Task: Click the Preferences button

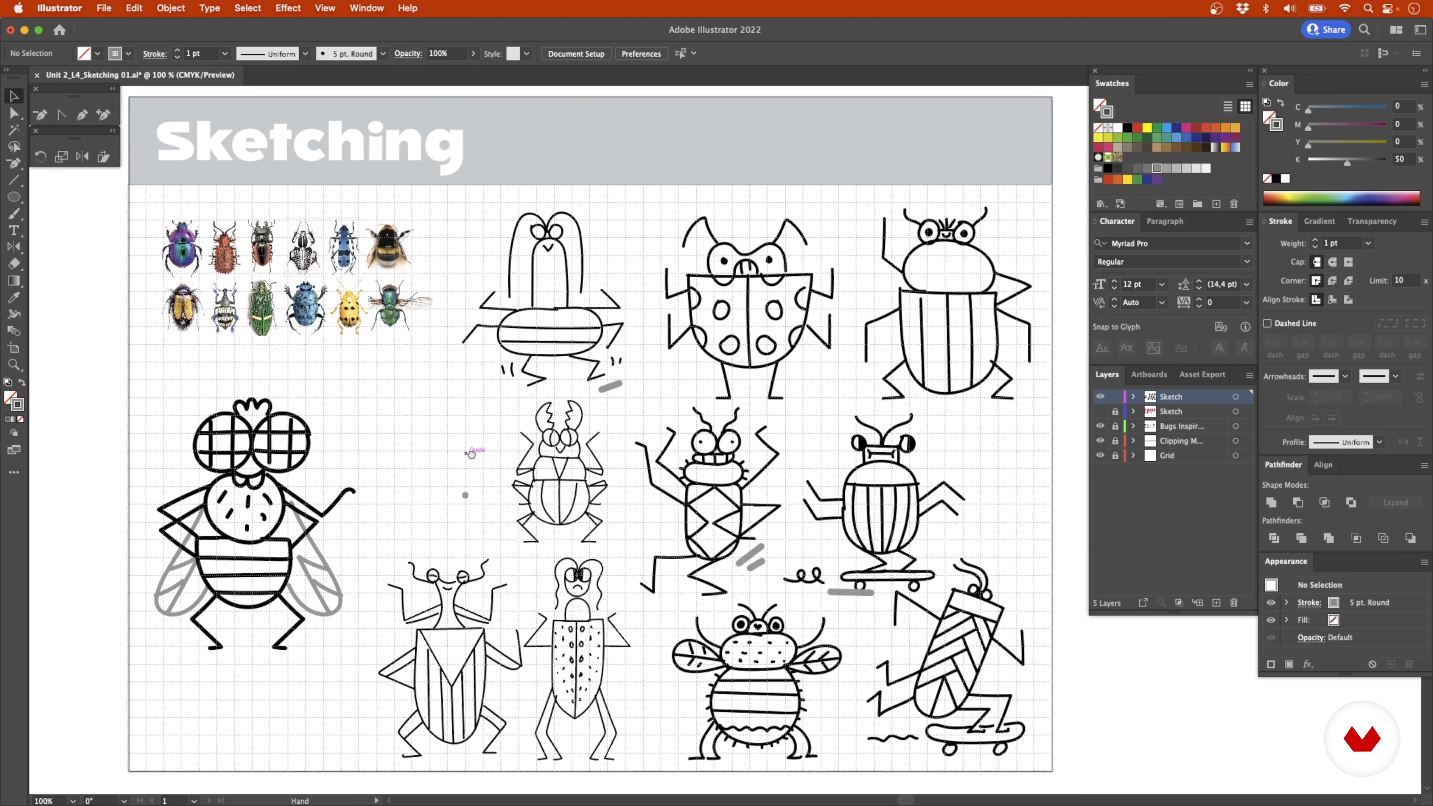Action: pyautogui.click(x=641, y=54)
